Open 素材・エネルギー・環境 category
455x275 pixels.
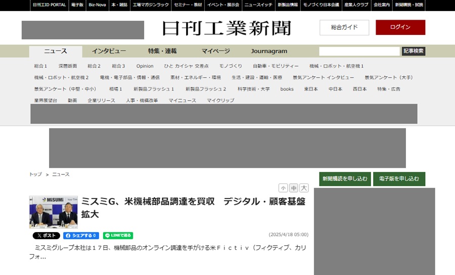pos(196,77)
